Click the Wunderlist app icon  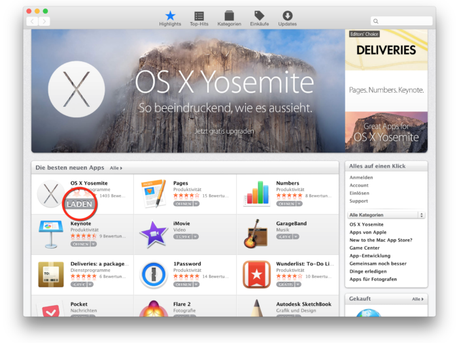[x=256, y=275]
